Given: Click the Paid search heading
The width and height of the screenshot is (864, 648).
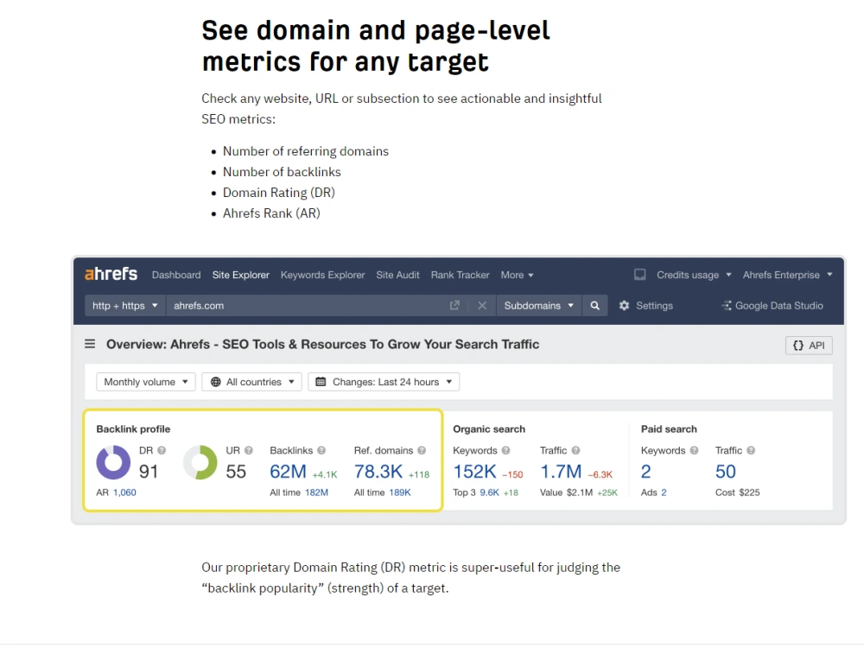Looking at the screenshot, I should (669, 429).
